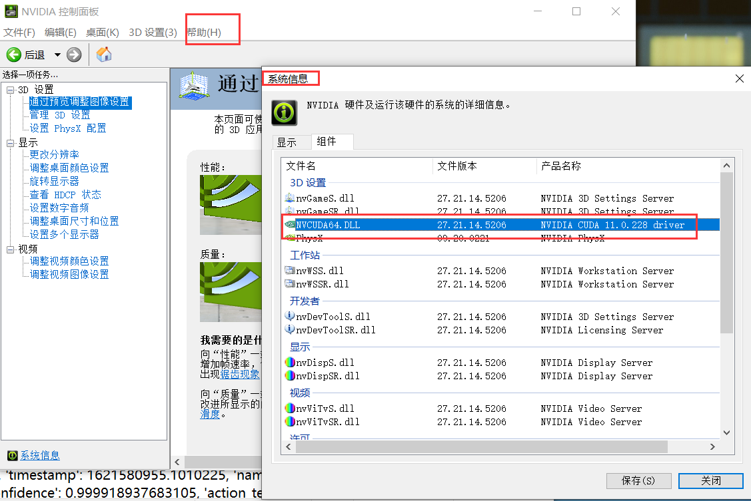Click the green Back arrow icon
The width and height of the screenshot is (751, 501).
(x=14, y=55)
